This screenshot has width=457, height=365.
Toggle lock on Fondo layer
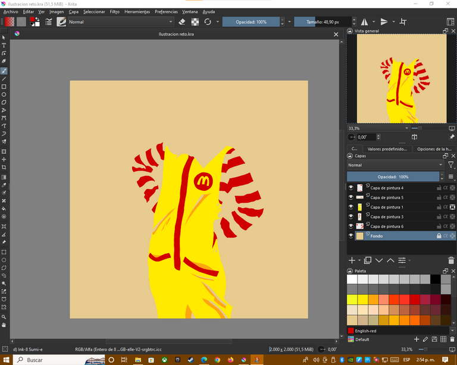(x=439, y=236)
